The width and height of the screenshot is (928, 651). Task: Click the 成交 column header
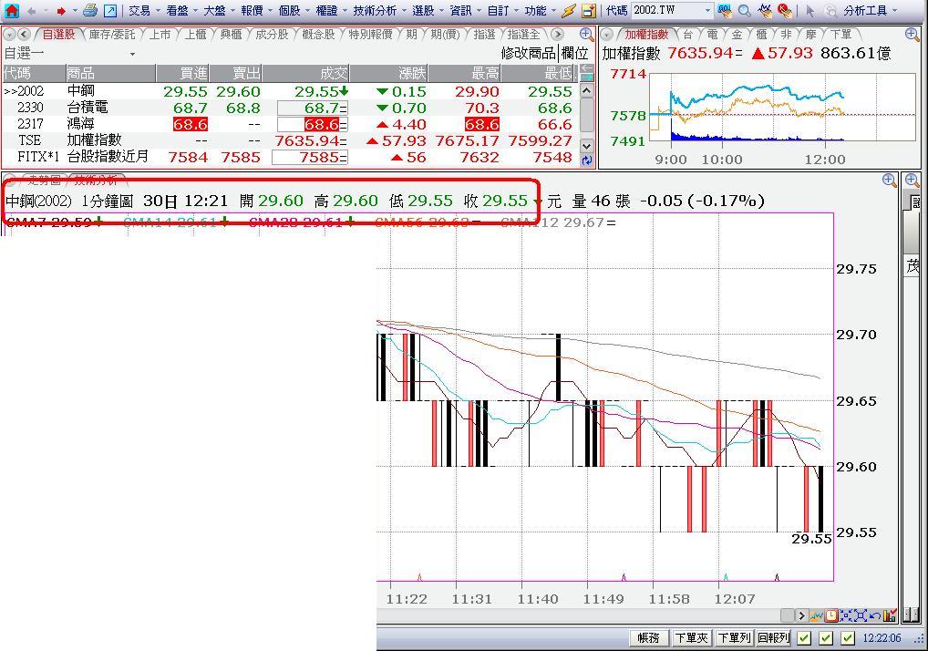pyautogui.click(x=305, y=73)
